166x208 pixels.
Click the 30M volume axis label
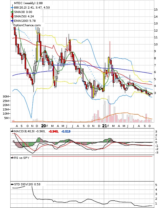tap(6, 97)
